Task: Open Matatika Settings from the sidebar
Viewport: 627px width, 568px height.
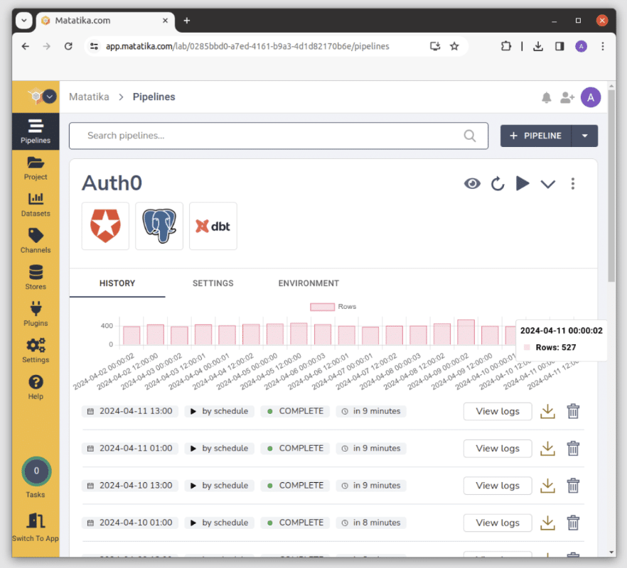Action: click(x=35, y=350)
